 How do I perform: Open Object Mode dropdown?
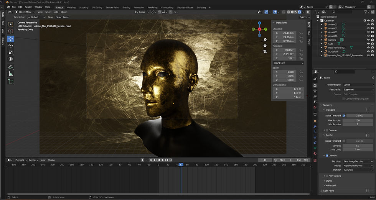25,12
